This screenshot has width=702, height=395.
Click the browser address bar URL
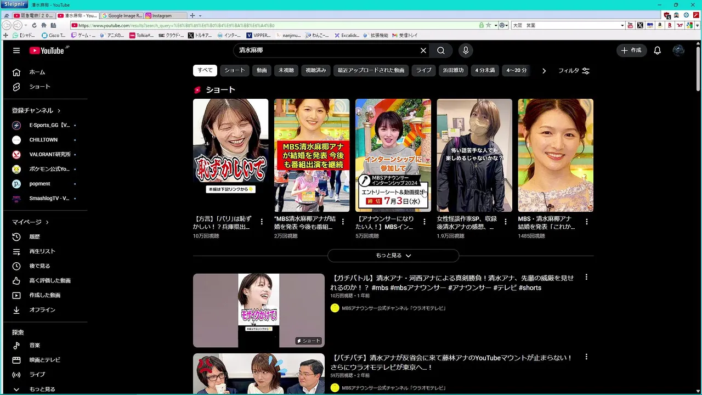coord(277,25)
